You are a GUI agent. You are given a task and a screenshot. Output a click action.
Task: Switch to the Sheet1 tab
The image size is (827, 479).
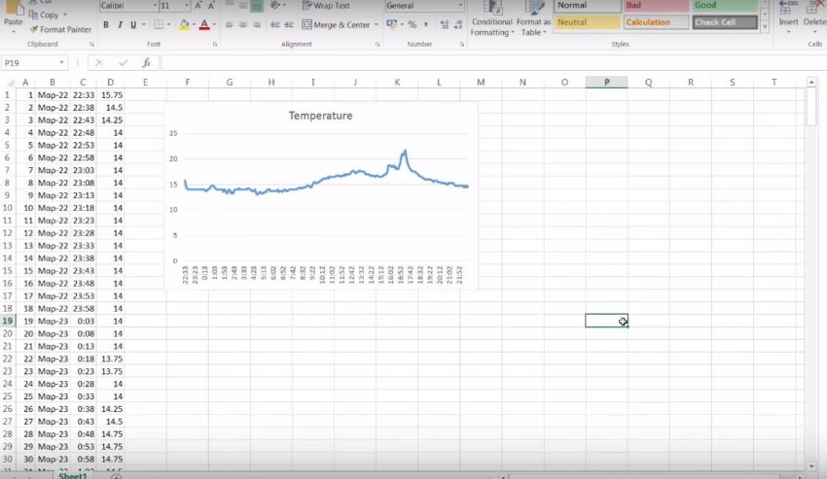(x=73, y=476)
